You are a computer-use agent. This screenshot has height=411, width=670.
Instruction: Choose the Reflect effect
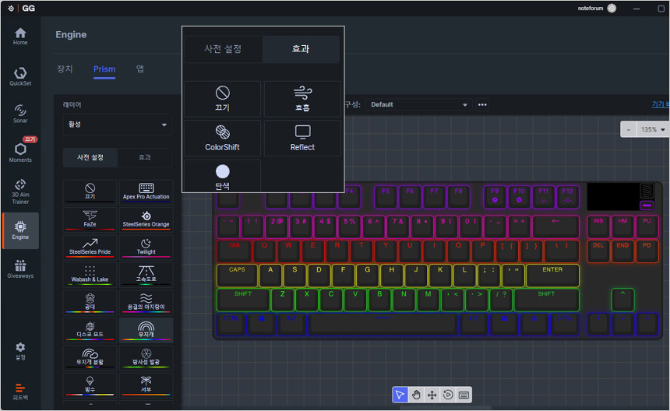(302, 139)
